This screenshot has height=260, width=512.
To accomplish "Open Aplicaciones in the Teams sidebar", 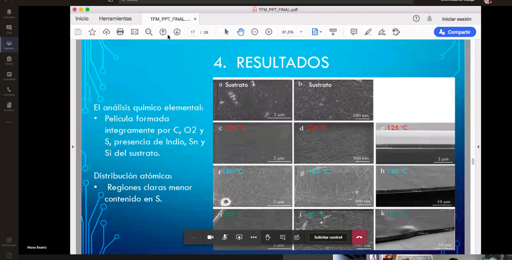I will tap(9, 242).
